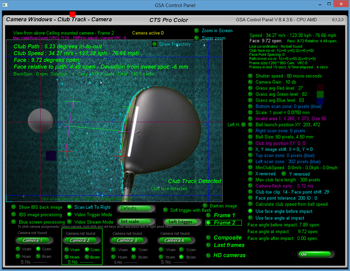Viewport: 350px width, 271px height.
Task: Select the Top scan zone option
Action: click(250, 155)
